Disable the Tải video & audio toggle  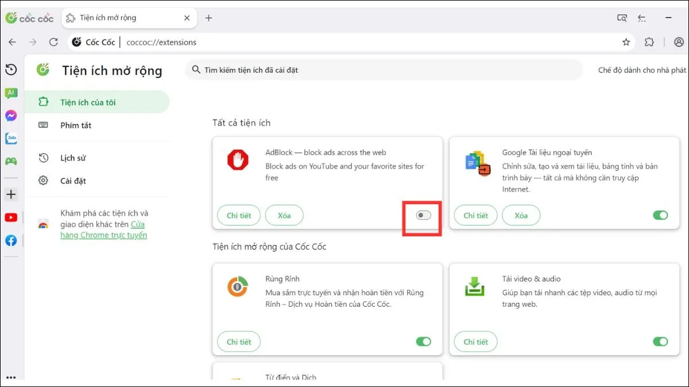660,342
